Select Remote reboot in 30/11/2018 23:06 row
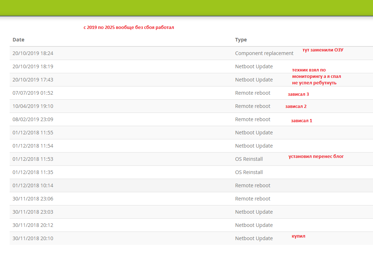 252,199
